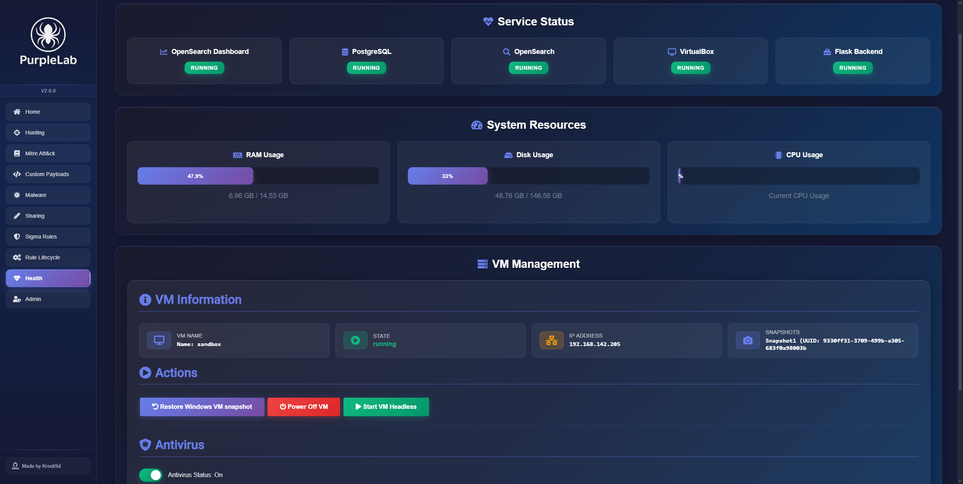963x484 pixels.
Task: Click the VM Management server icon
Action: point(483,264)
